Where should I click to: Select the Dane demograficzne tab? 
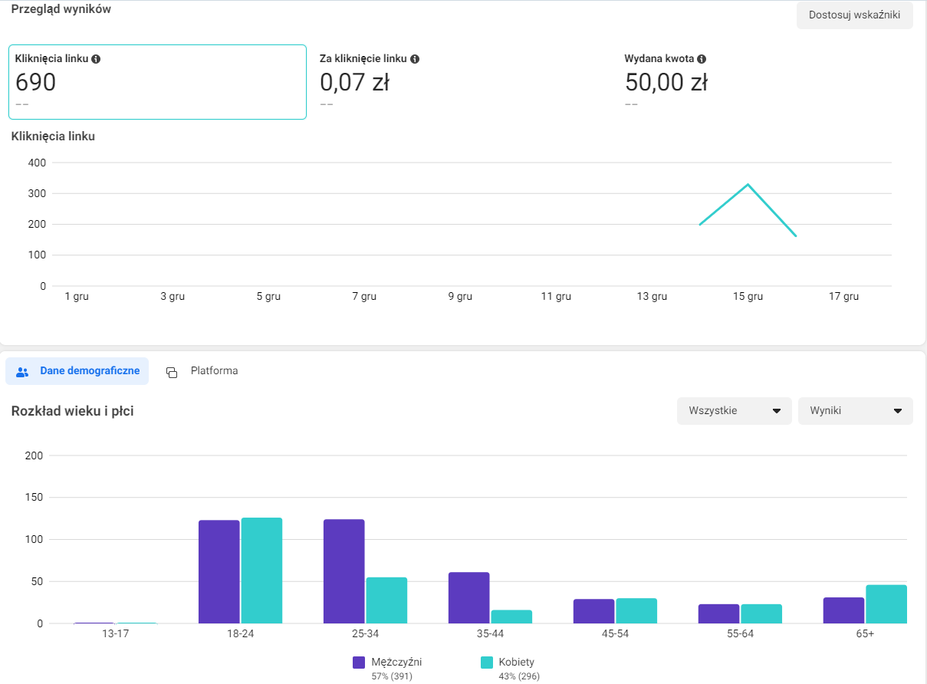point(89,371)
